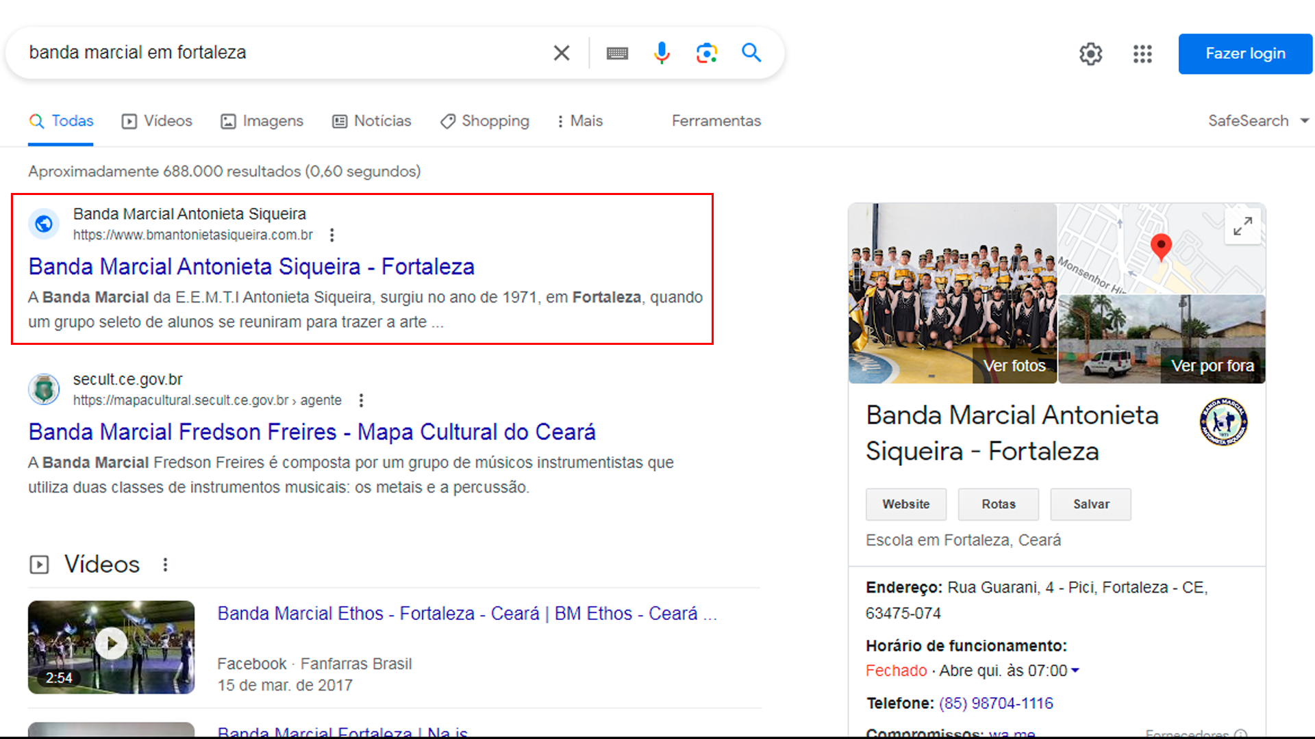Open Google Lens image search icon
1315x739 pixels.
(707, 53)
